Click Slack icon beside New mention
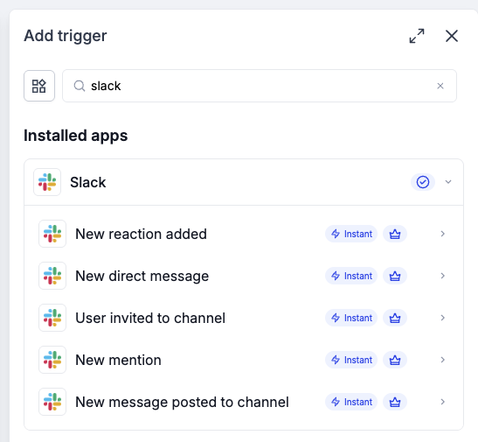The image size is (478, 442). (52, 360)
